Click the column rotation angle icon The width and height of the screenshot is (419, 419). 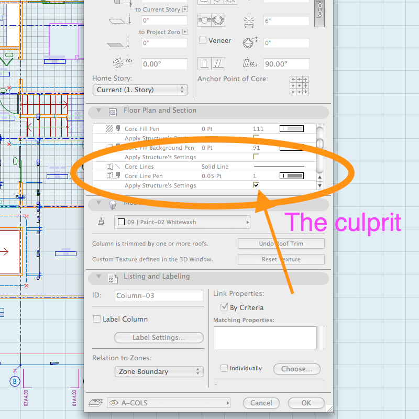(123, 62)
